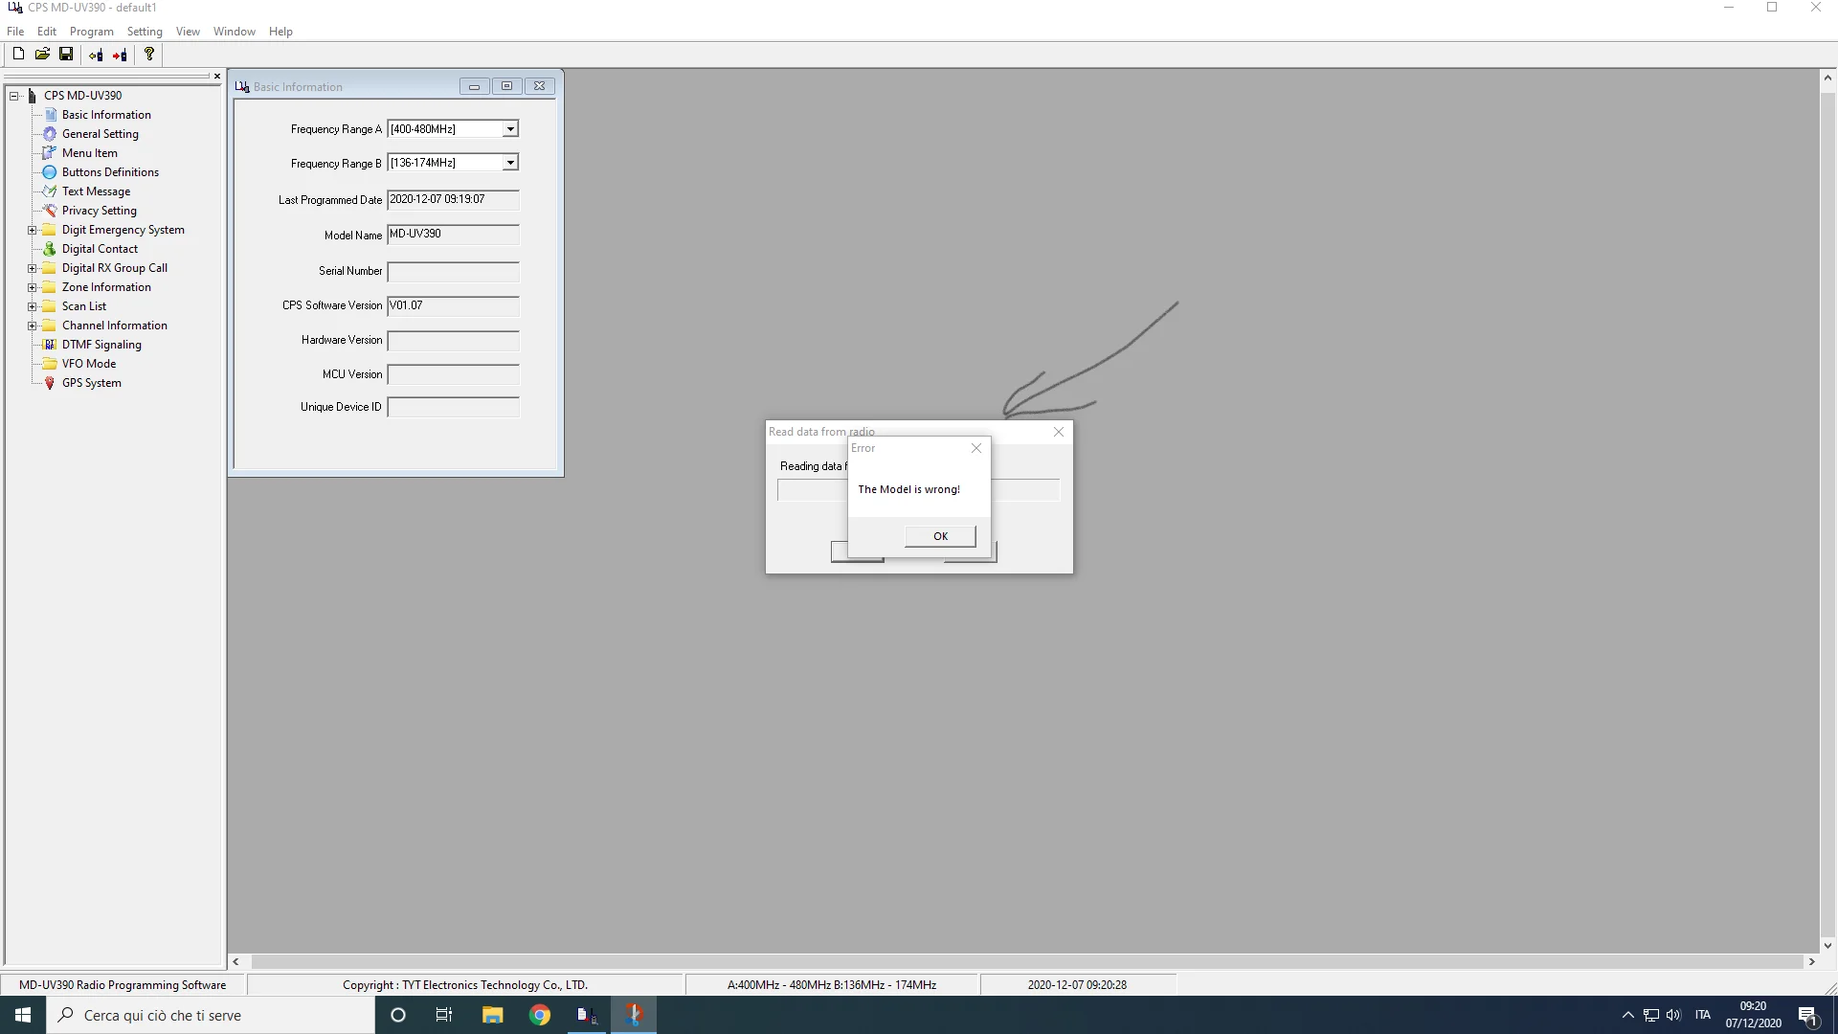Open the Frequency Range B dropdown

point(510,163)
